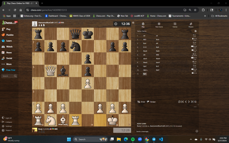The height and width of the screenshot is (143, 229).
Task: Step forward one move
Action: [x=189, y=102]
